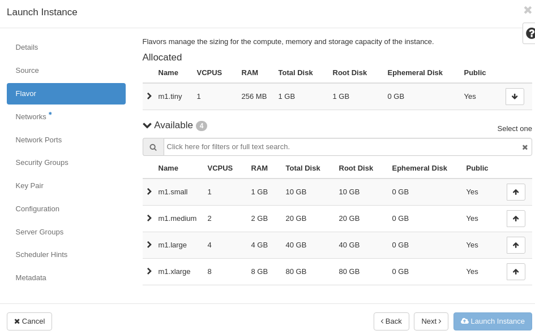Open the Security Groups step
Screen dimensions: 535x335
(x=66, y=163)
